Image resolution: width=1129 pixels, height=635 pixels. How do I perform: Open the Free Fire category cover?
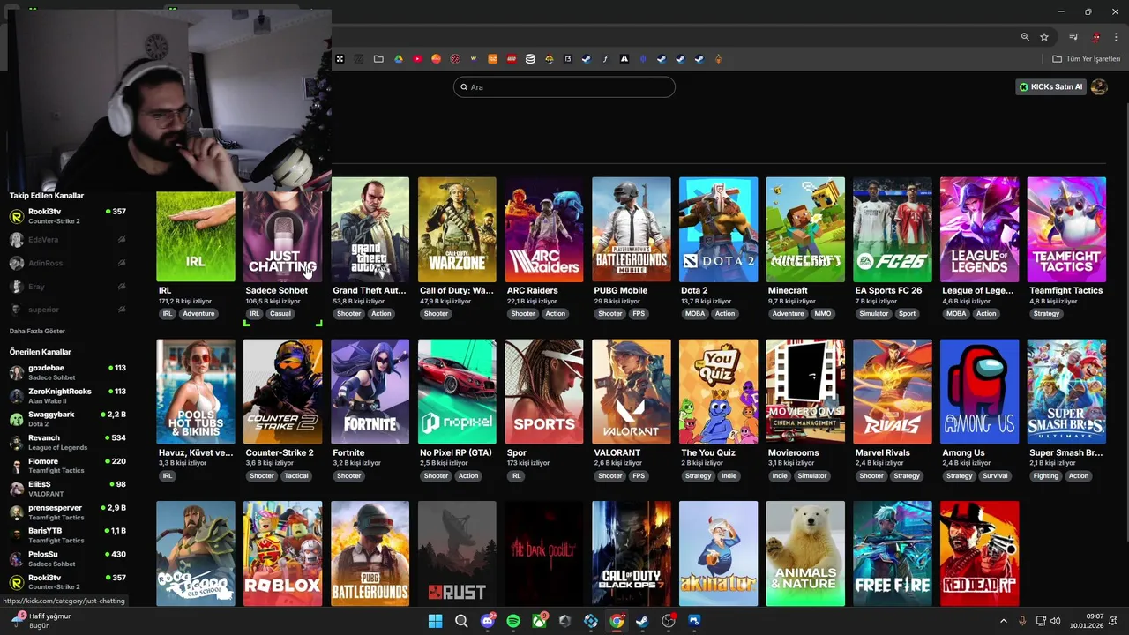tap(893, 553)
